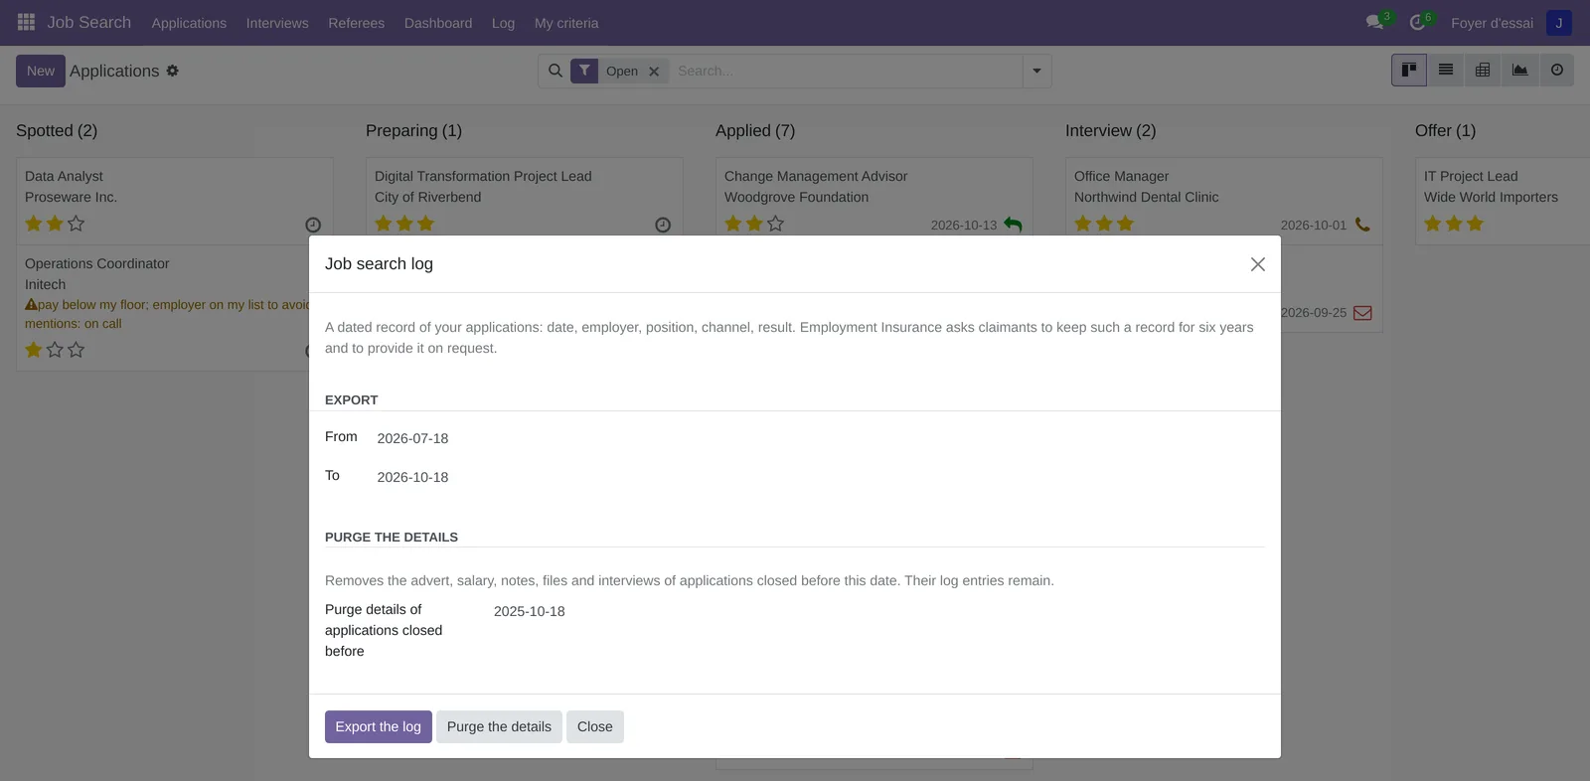Open the Interviews menu
1590x781 pixels.
[277, 23]
